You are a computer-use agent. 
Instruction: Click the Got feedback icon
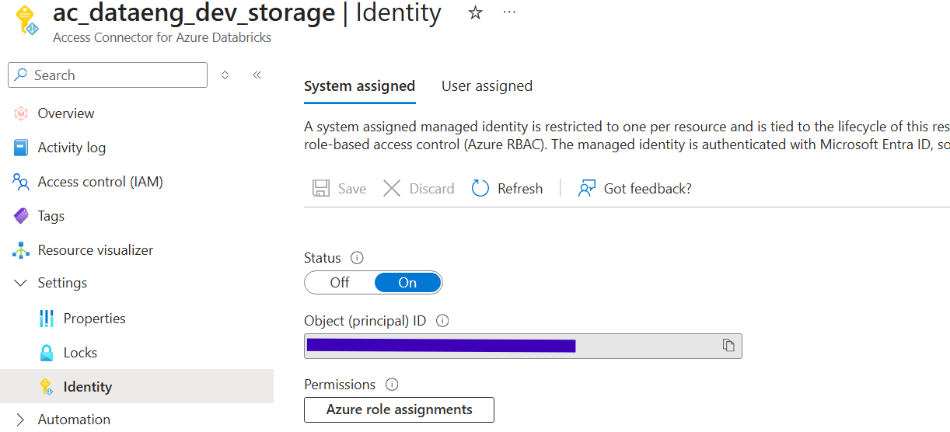pos(587,189)
